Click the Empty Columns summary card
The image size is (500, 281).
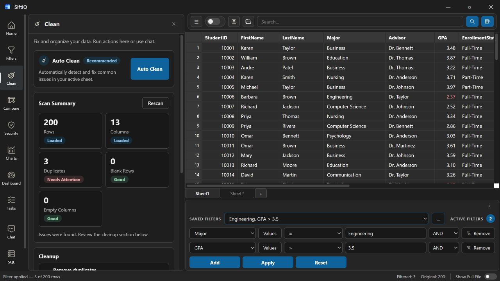pyautogui.click(x=70, y=209)
